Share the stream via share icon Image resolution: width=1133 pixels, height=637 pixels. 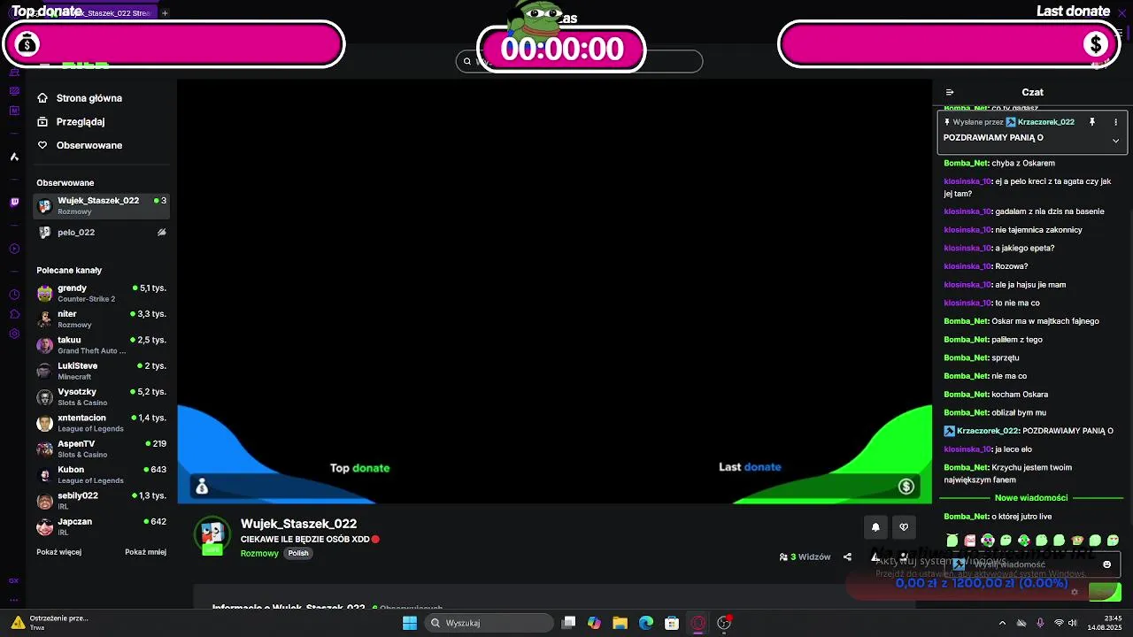(x=847, y=557)
